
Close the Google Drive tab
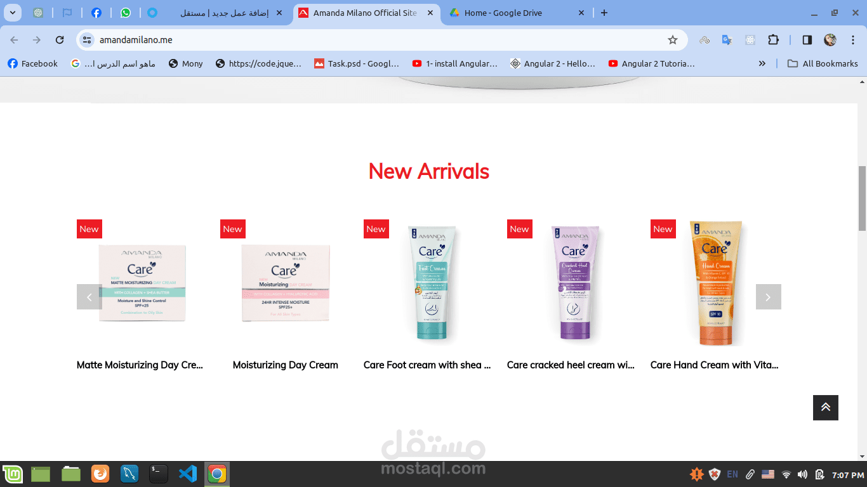click(x=582, y=13)
